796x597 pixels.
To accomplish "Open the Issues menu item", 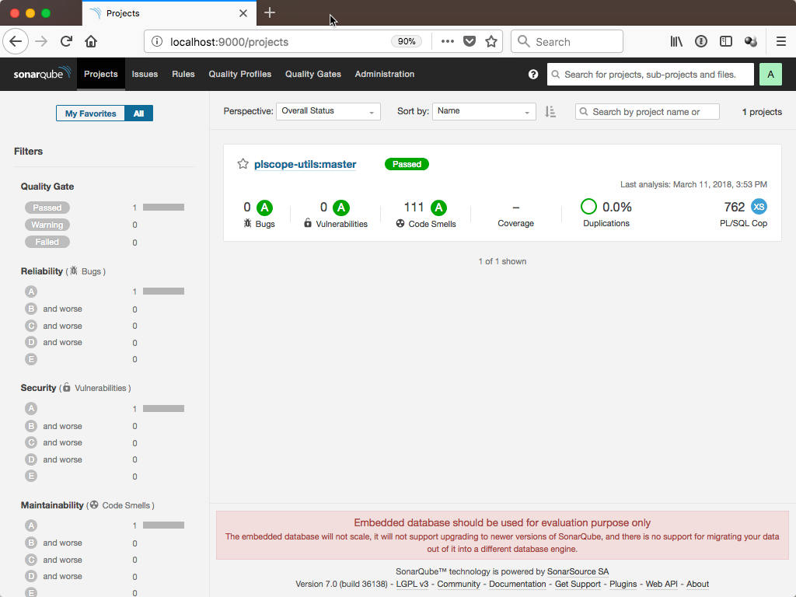I will tap(145, 74).
